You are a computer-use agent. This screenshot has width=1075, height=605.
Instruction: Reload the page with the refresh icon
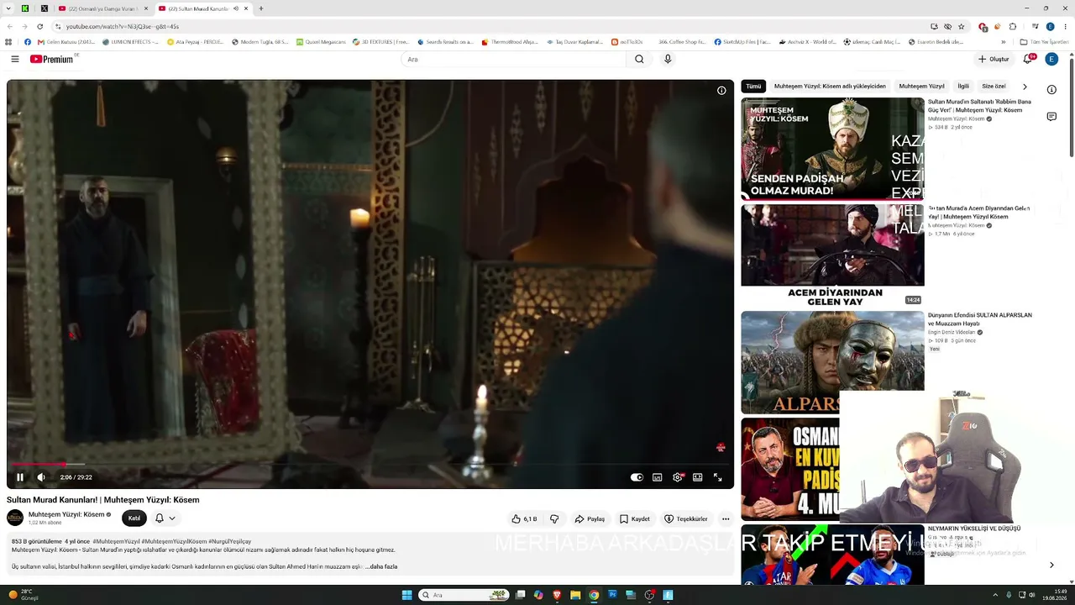click(x=39, y=26)
